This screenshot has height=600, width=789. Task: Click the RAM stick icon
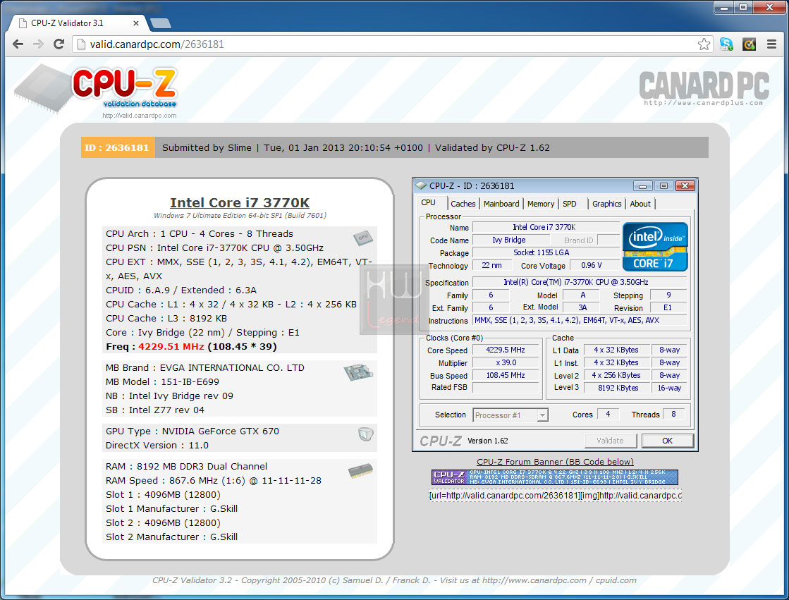click(x=360, y=471)
